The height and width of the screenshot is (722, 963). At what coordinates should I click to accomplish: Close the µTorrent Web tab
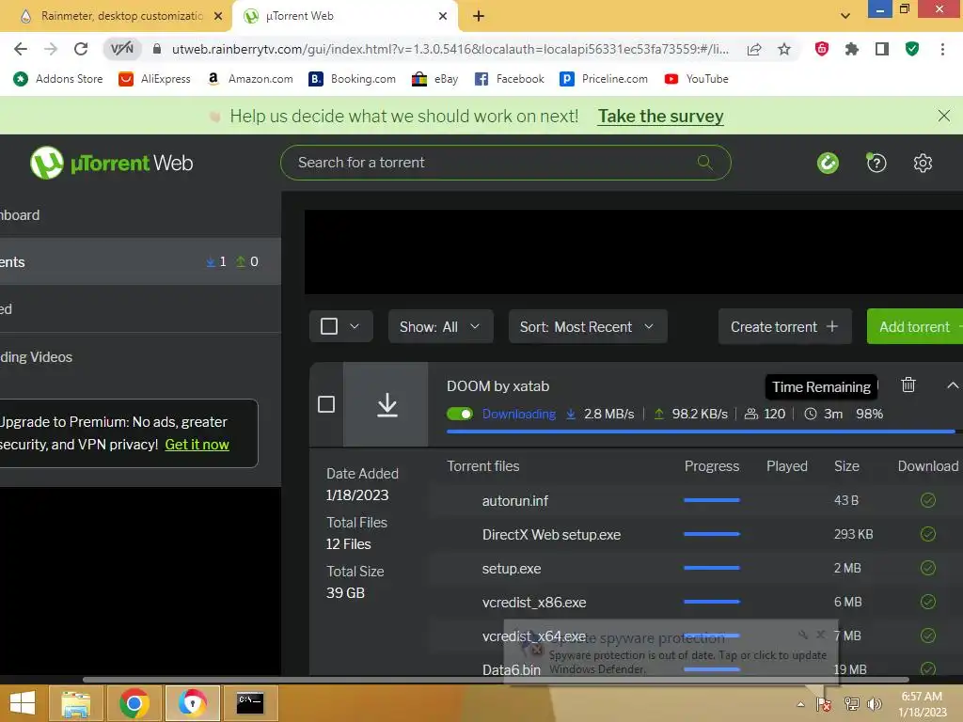click(443, 16)
